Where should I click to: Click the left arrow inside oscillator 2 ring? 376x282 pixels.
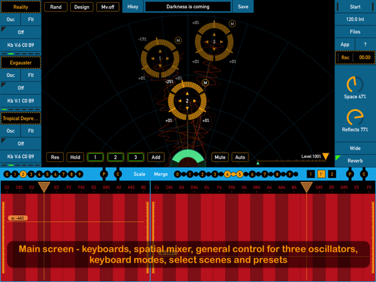point(180,101)
